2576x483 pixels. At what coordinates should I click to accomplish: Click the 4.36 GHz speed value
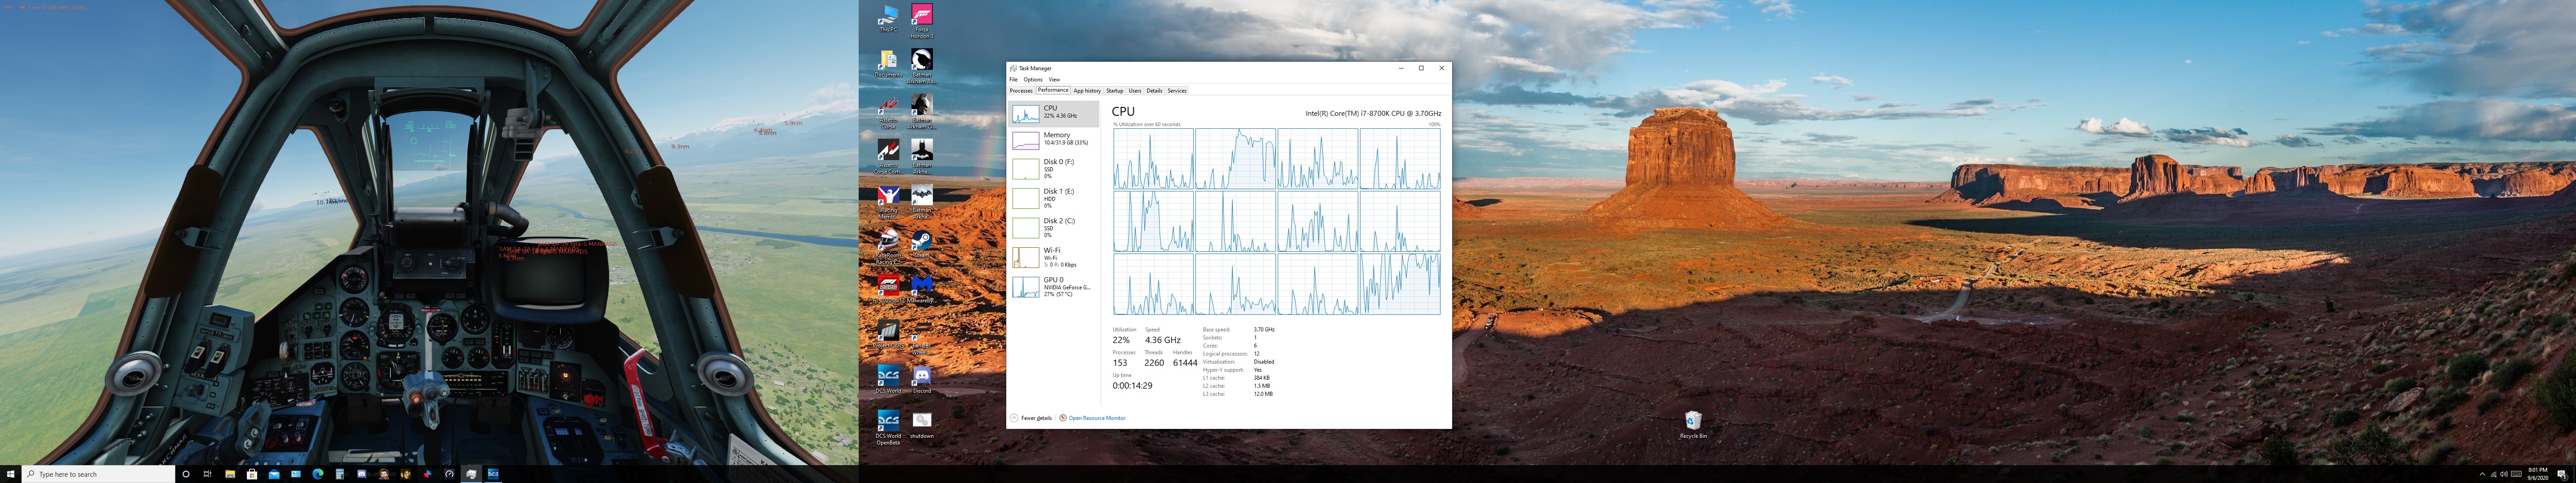click(x=1163, y=340)
